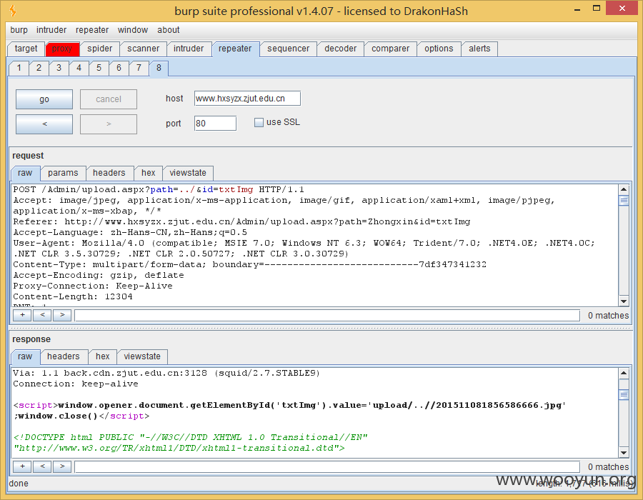Click request search previous match button
This screenshot has width=643, height=500.
point(42,315)
